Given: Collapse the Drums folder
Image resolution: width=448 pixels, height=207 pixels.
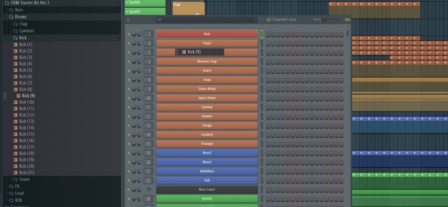Looking at the screenshot, I should [21, 17].
